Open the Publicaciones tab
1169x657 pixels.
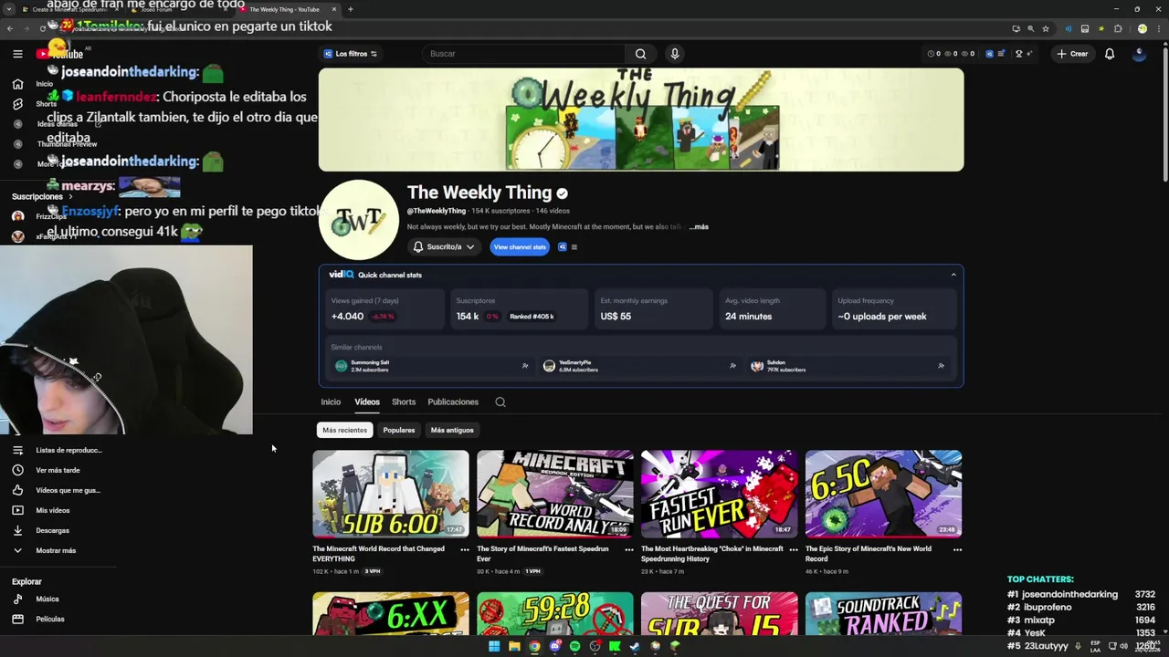pyautogui.click(x=453, y=401)
